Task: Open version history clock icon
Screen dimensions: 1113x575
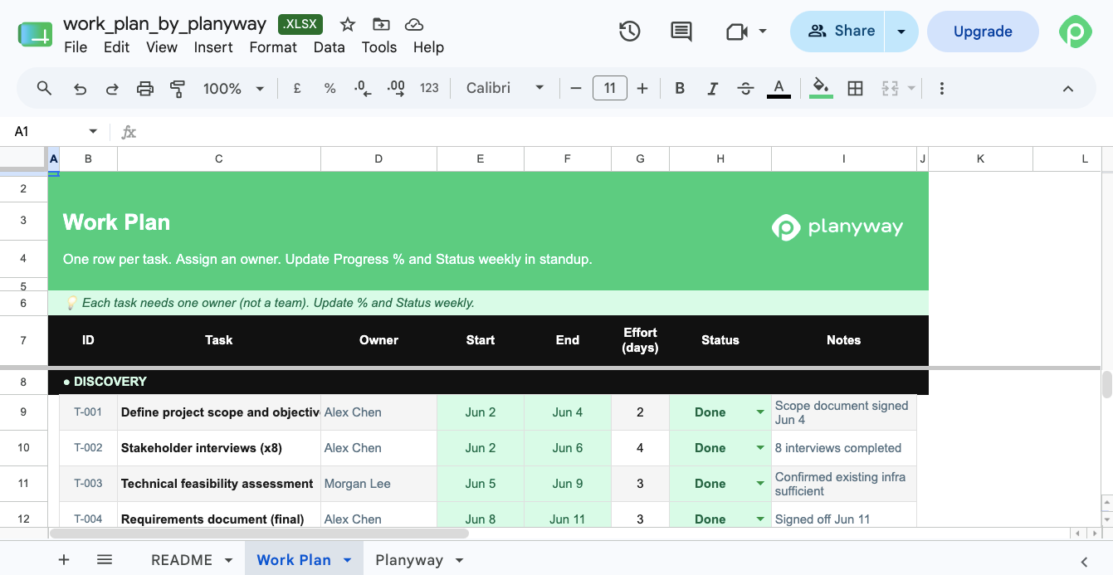Action: [630, 32]
